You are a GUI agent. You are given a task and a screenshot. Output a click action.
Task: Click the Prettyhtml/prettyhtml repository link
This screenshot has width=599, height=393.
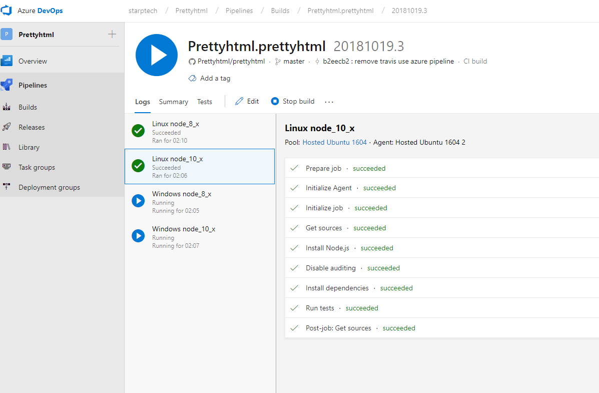pos(231,61)
